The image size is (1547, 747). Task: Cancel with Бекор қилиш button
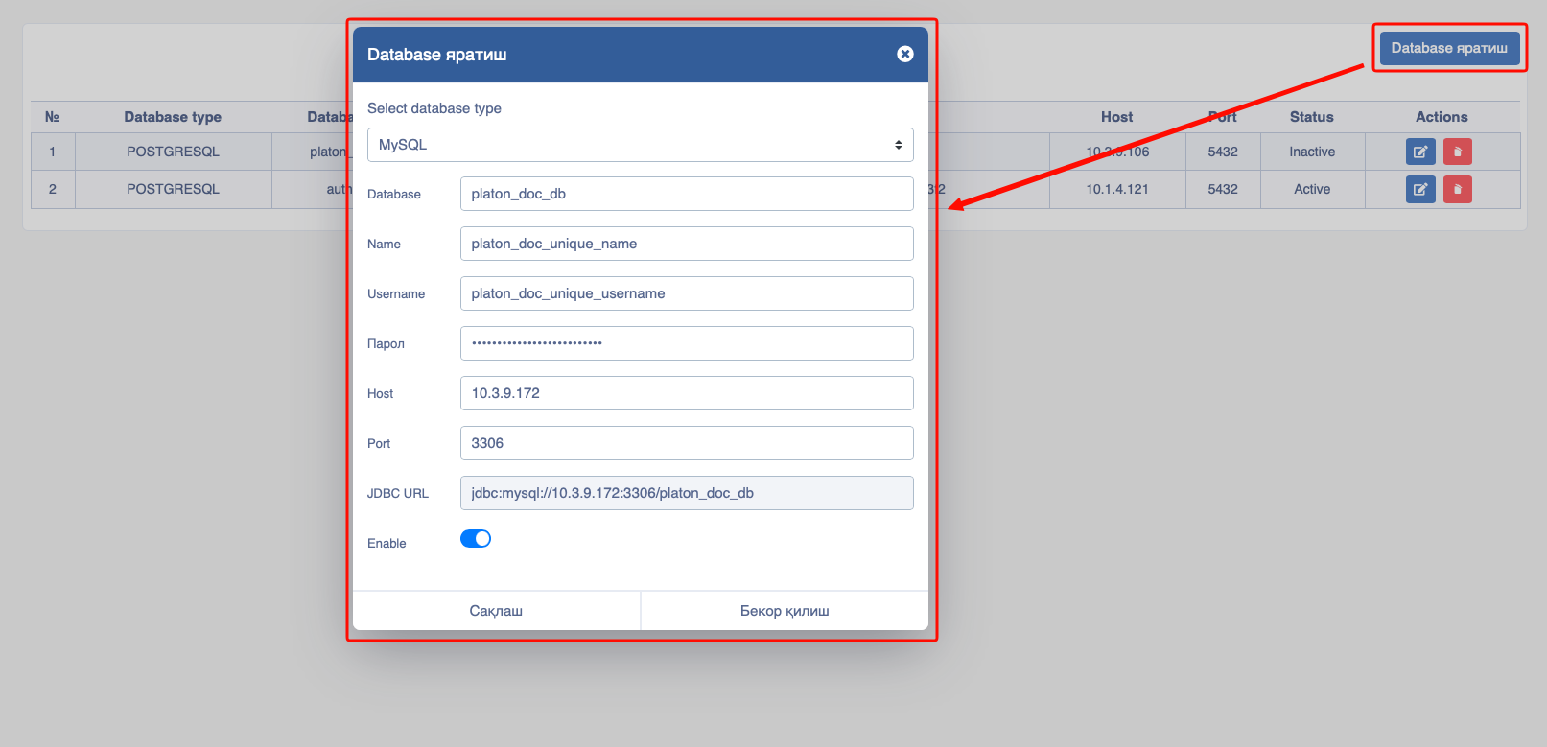(785, 611)
